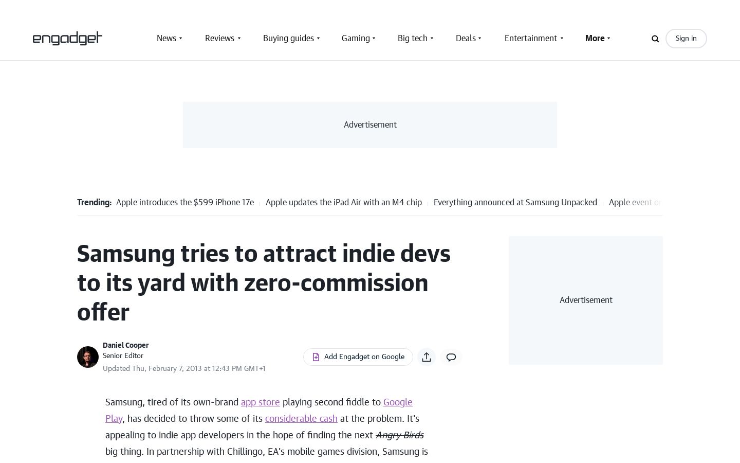Viewport: 740px width, 463px height.
Task: Open the Buying guides menu
Action: coord(288,39)
